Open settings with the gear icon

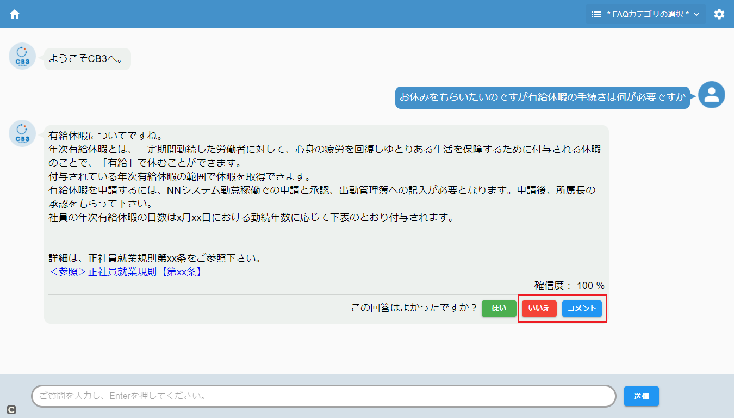coord(719,14)
